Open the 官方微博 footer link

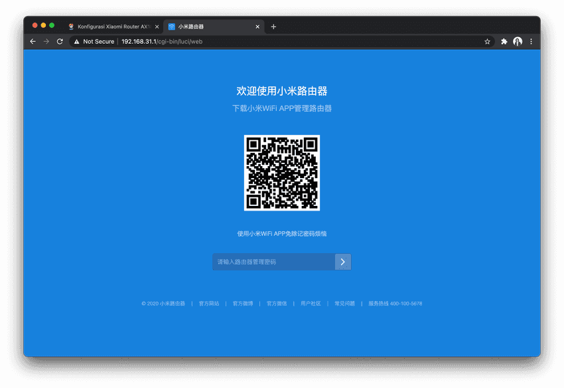pyautogui.click(x=243, y=304)
